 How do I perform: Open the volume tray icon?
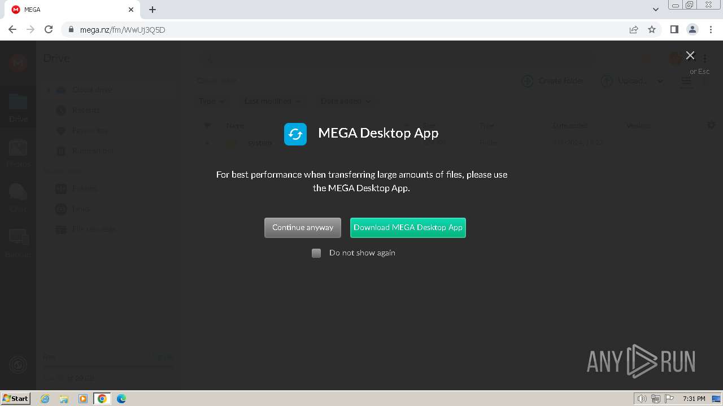point(642,399)
